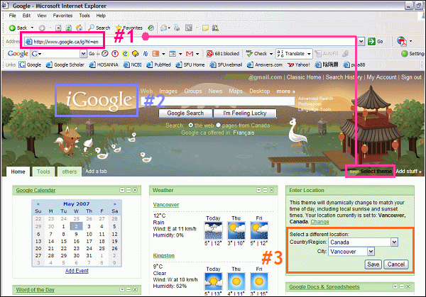
Task: Close the Google Calendar gadget
Action: pos(135,190)
